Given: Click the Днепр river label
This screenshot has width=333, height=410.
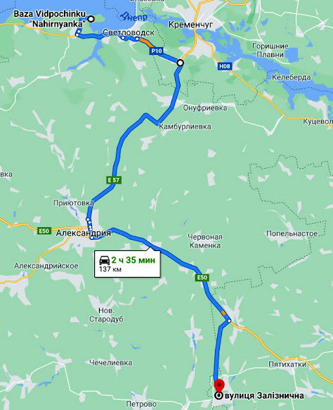Looking at the screenshot, I should [x=133, y=16].
